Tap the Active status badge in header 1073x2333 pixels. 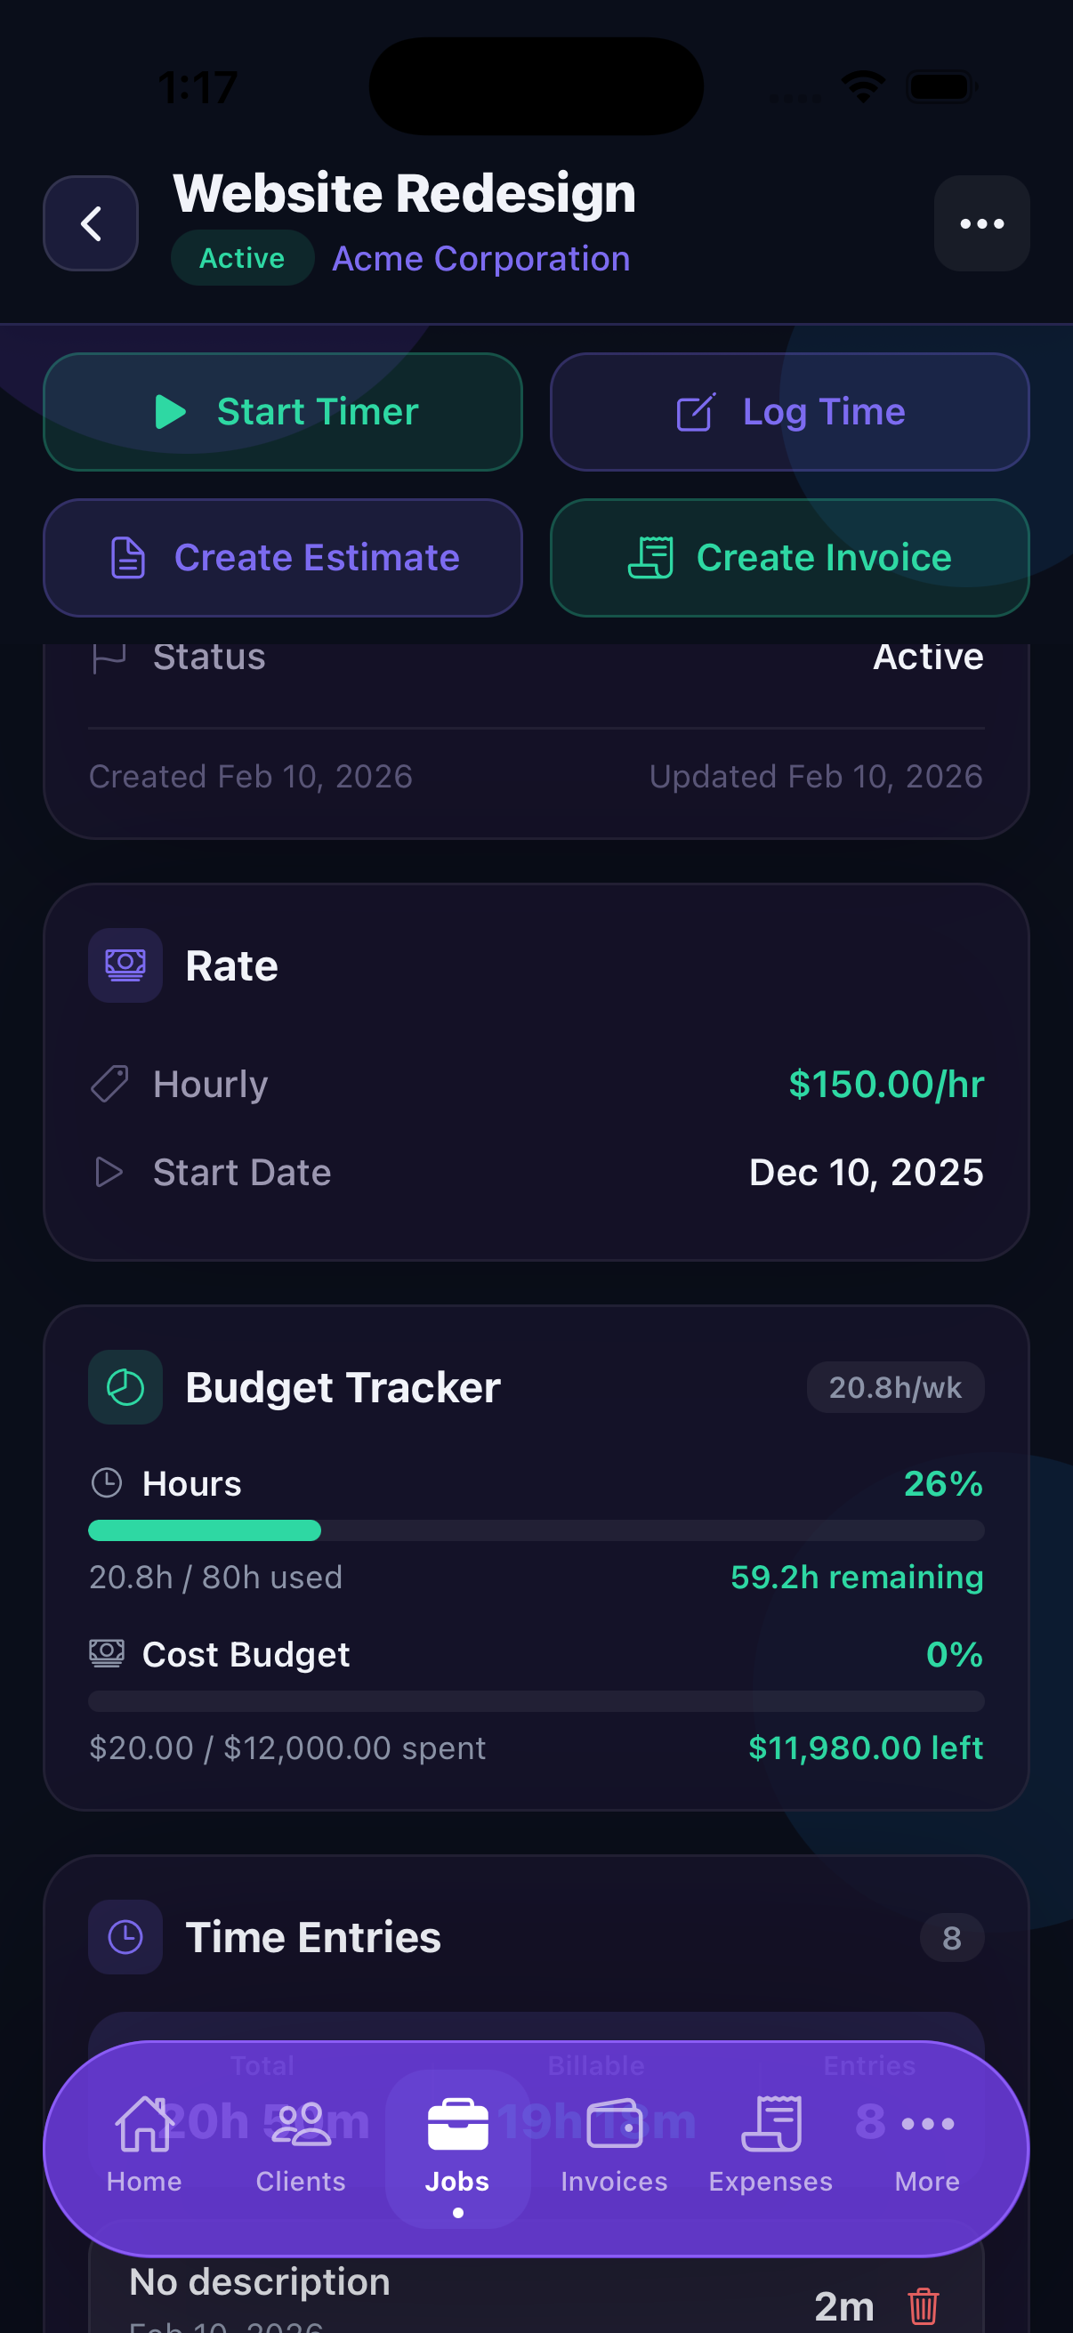click(242, 259)
